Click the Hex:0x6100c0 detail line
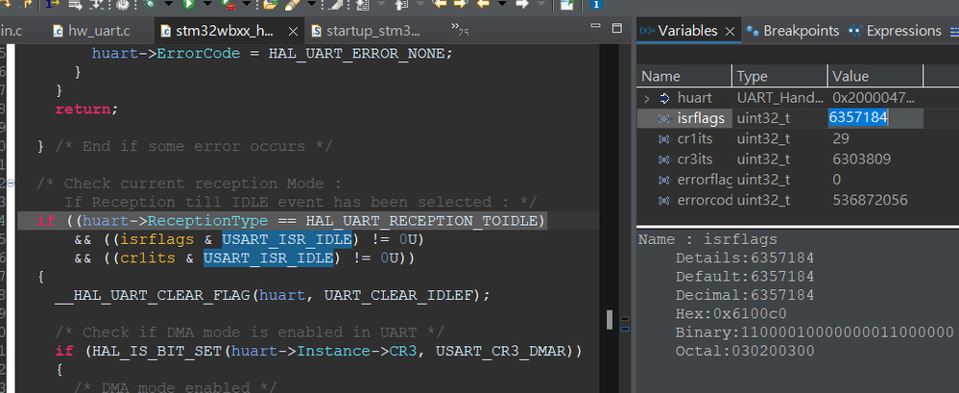The image size is (959, 393). (731, 314)
